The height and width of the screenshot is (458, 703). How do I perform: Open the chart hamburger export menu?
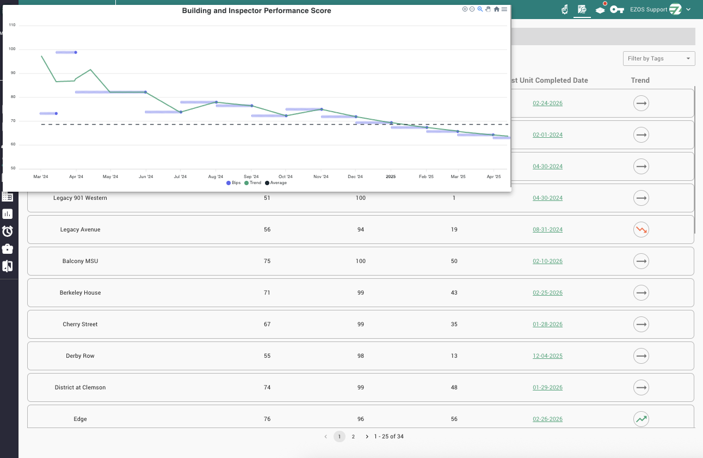tap(504, 9)
